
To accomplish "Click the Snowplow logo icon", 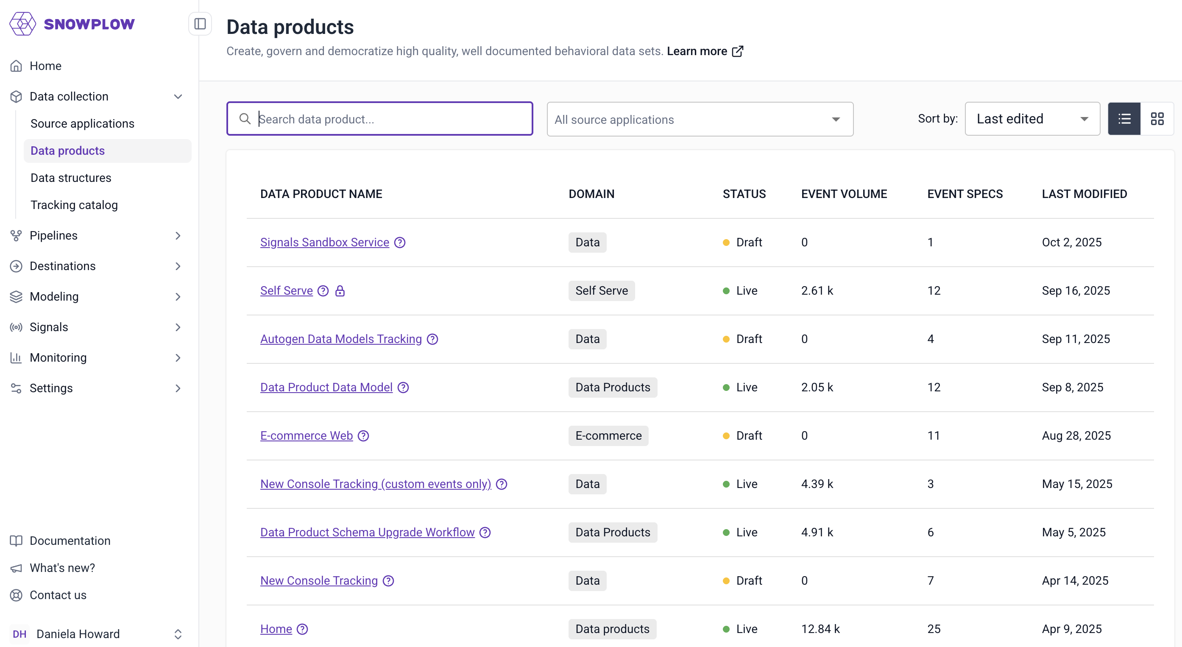I will pos(22,24).
